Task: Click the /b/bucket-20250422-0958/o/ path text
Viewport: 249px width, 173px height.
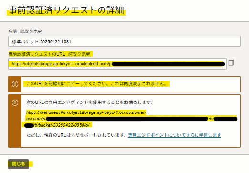Action: (x=62, y=125)
